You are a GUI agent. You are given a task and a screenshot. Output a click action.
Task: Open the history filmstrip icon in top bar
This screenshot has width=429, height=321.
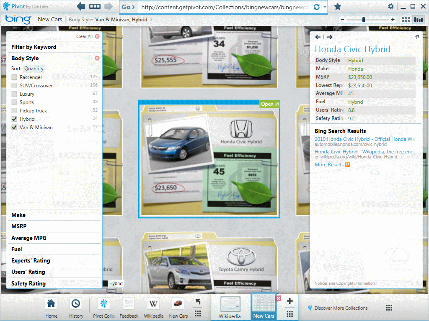[95, 6]
